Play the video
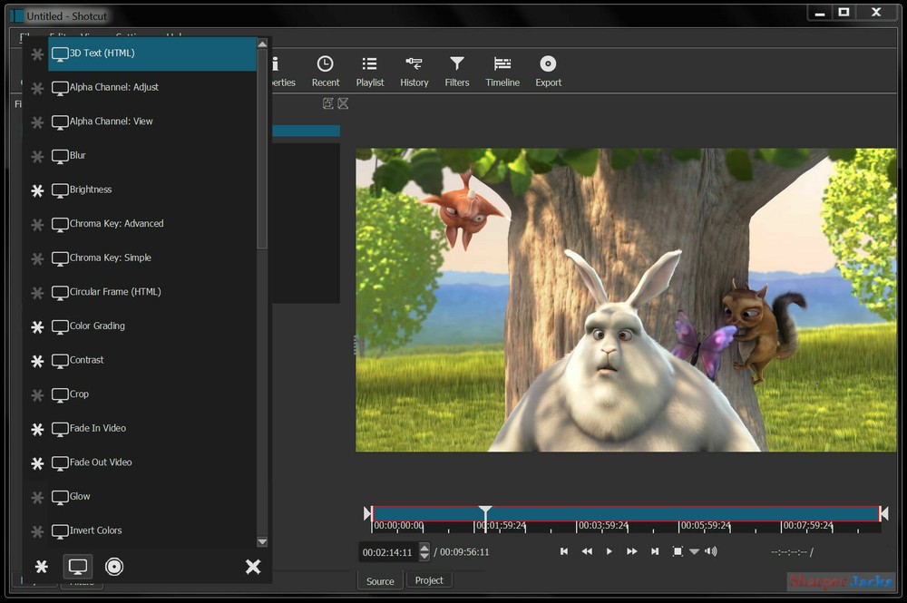 [x=610, y=551]
